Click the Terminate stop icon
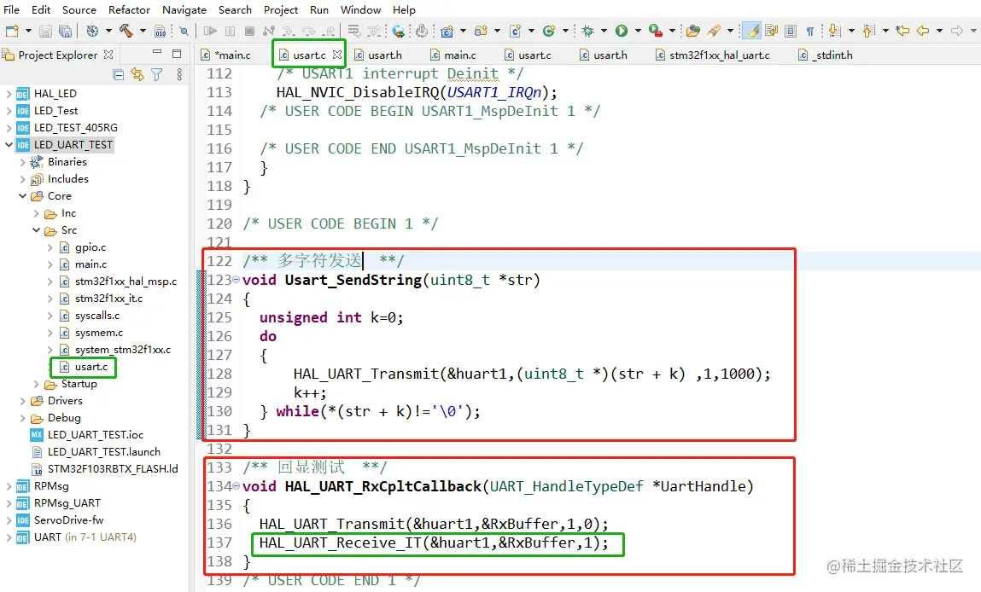981x592 pixels. coord(249,31)
